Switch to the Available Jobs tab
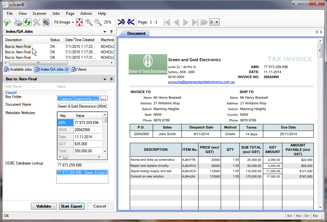 pyautogui.click(x=18, y=69)
